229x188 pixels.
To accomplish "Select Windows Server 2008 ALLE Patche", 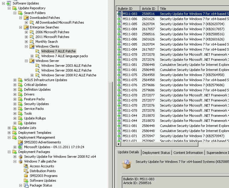I will point(66,70).
